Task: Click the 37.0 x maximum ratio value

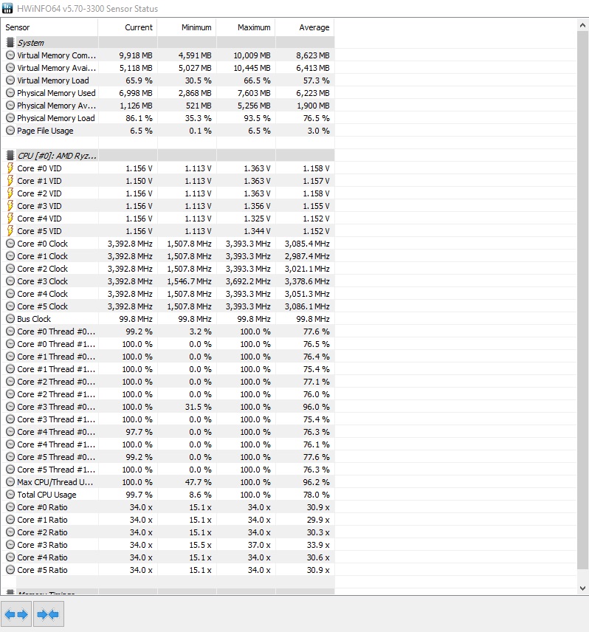Action: [258, 545]
